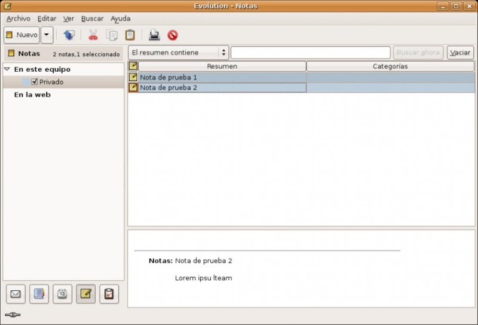The height and width of the screenshot is (325, 478).
Task: Click the Send/Receive toolbar icon
Action: [69, 35]
